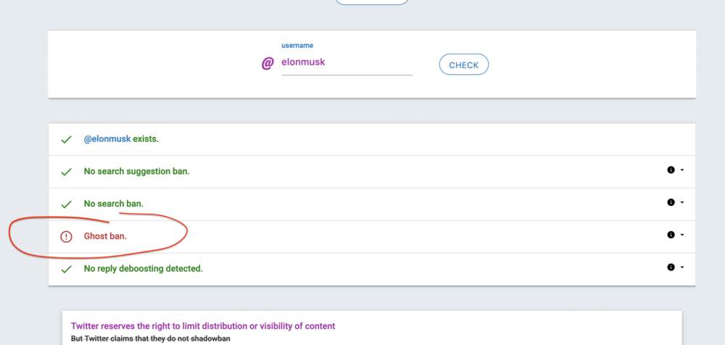The image size is (725, 345).
Task: Open the @elonmusk profile link
Action: (107, 139)
